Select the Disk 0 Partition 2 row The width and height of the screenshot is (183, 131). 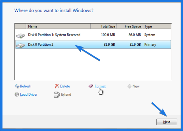coord(93,44)
